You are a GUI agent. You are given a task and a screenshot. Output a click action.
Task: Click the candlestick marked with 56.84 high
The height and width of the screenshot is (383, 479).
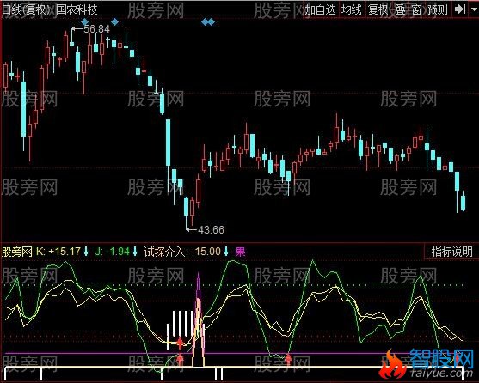[x=71, y=38]
